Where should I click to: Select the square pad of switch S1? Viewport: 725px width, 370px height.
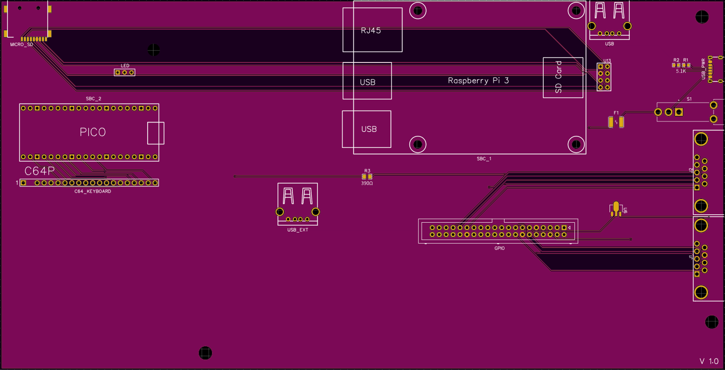679,113
